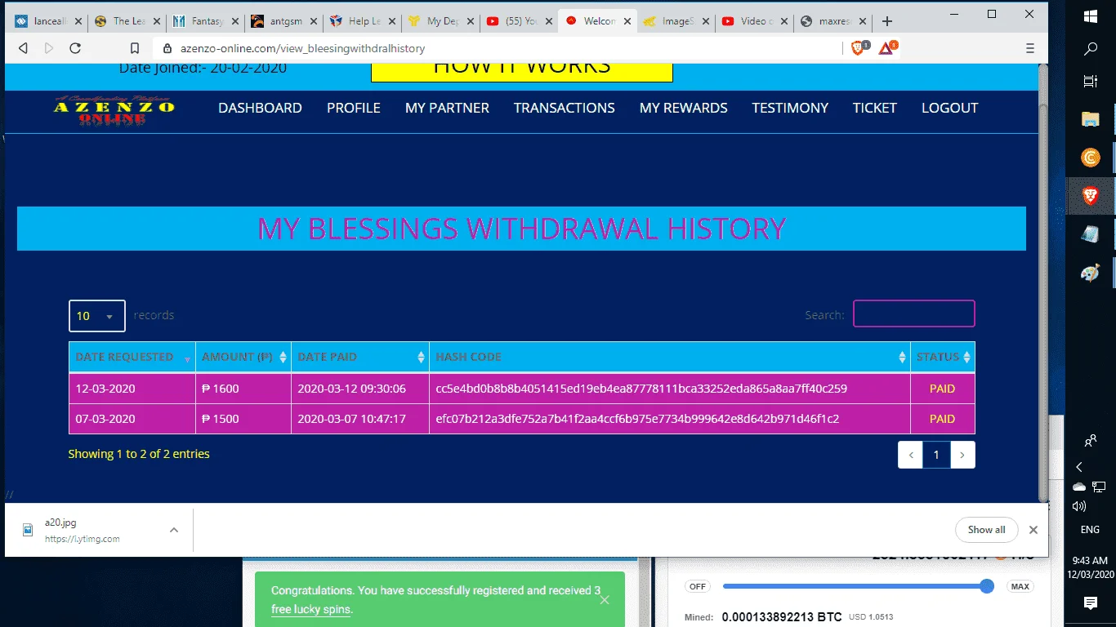1116x627 pixels.
Task: Click the browser reload icon
Action: point(75,48)
